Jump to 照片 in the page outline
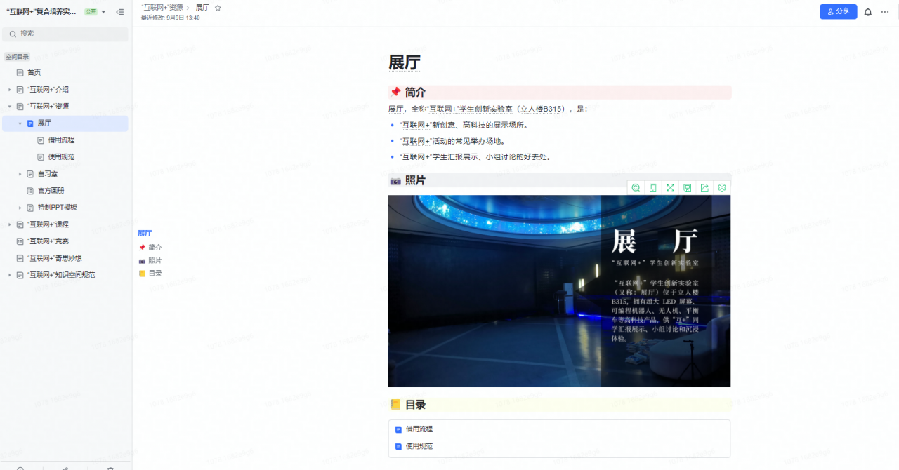This screenshot has height=470, width=899. coord(155,260)
